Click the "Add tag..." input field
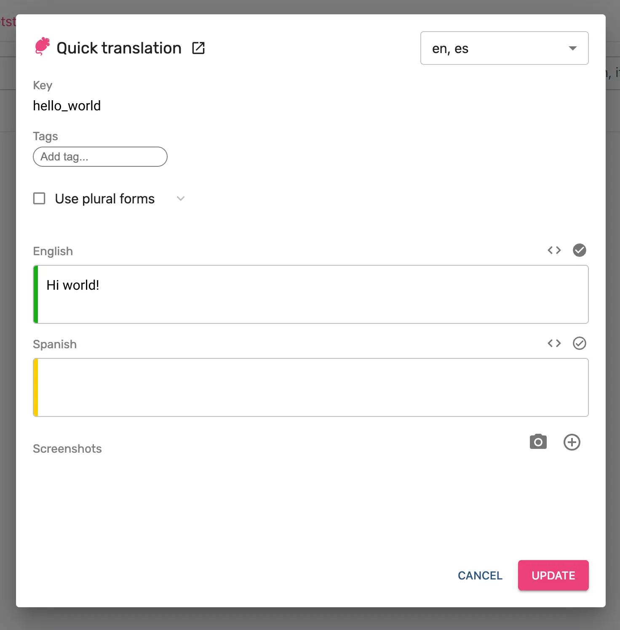Image resolution: width=620 pixels, height=630 pixels. [100, 157]
